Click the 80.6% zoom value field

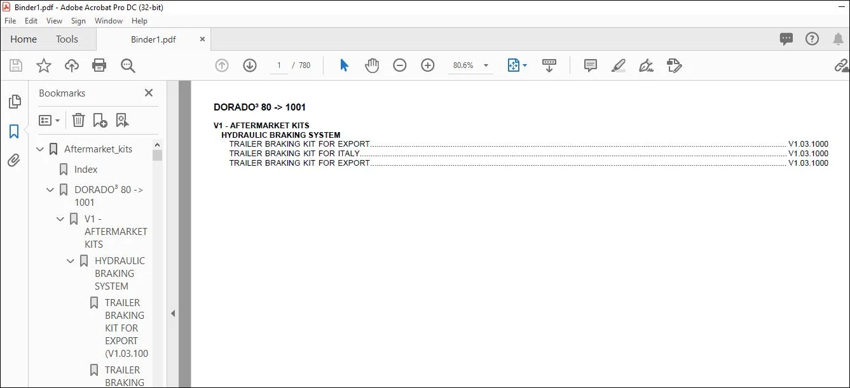[x=463, y=65]
